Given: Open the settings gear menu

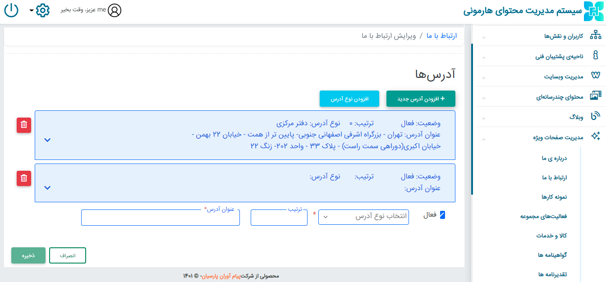Looking at the screenshot, I should (42, 10).
